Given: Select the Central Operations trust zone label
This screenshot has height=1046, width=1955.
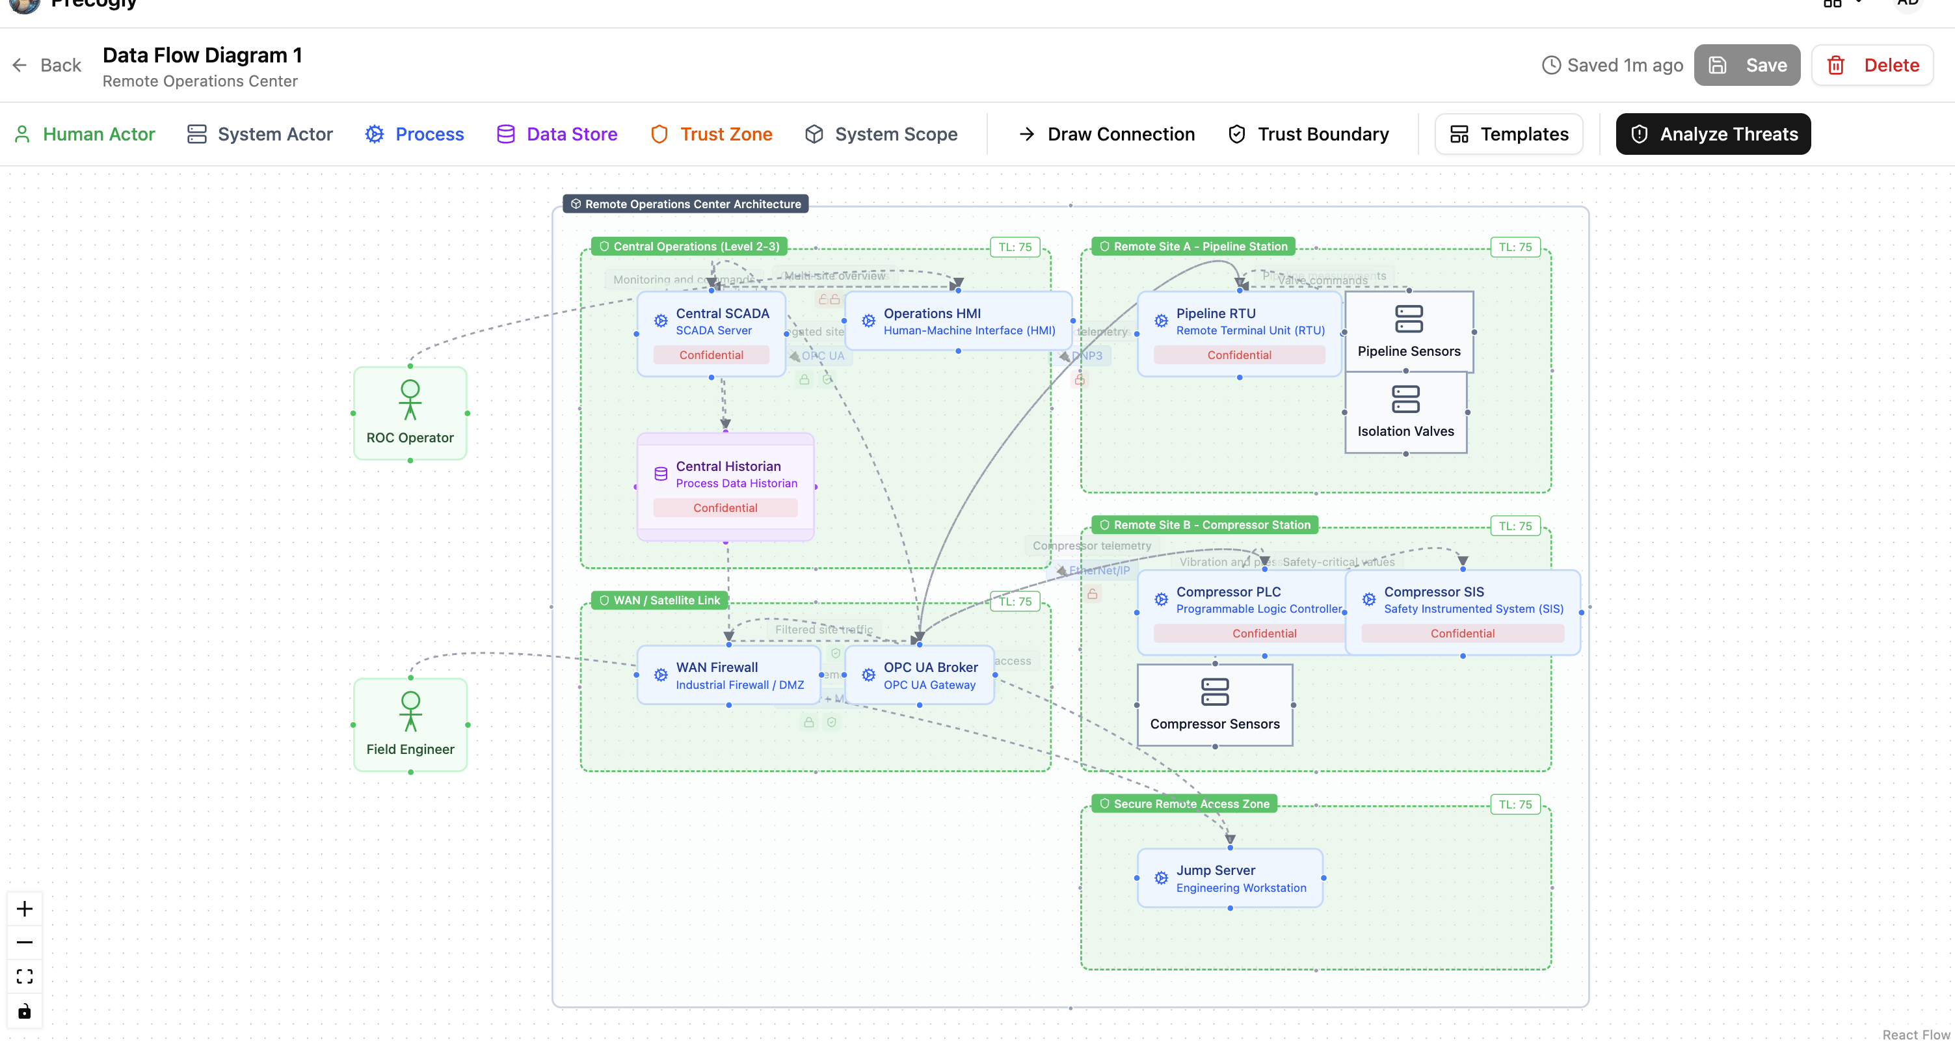Looking at the screenshot, I should tap(689, 247).
